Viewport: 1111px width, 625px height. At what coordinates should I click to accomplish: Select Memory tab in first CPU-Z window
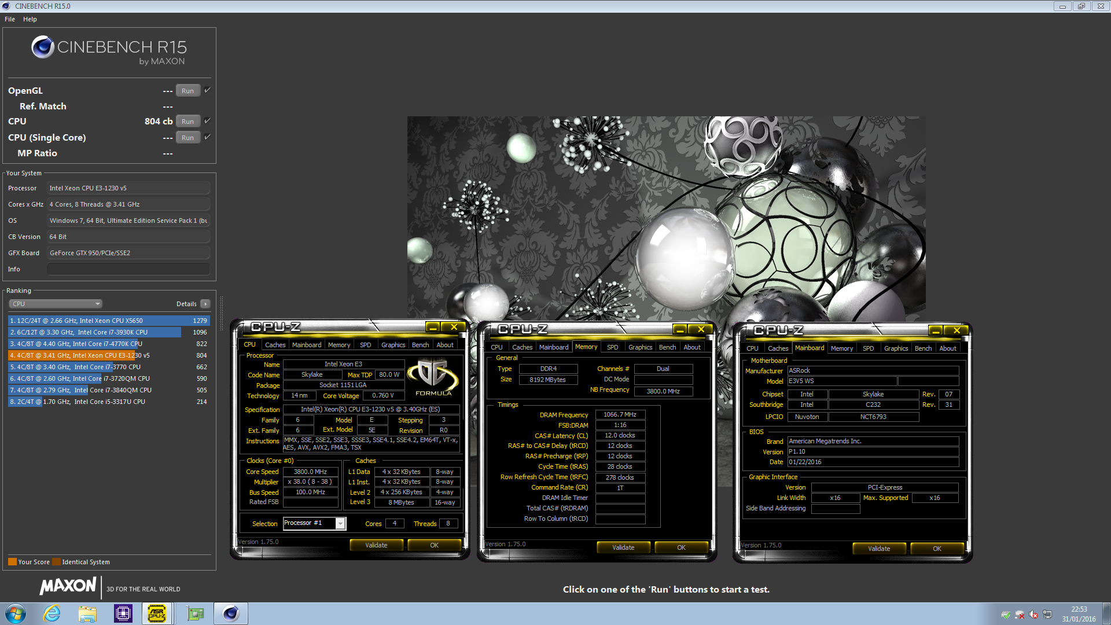(339, 345)
